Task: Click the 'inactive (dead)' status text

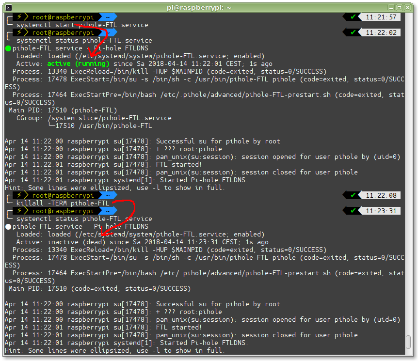Action: coord(77,242)
